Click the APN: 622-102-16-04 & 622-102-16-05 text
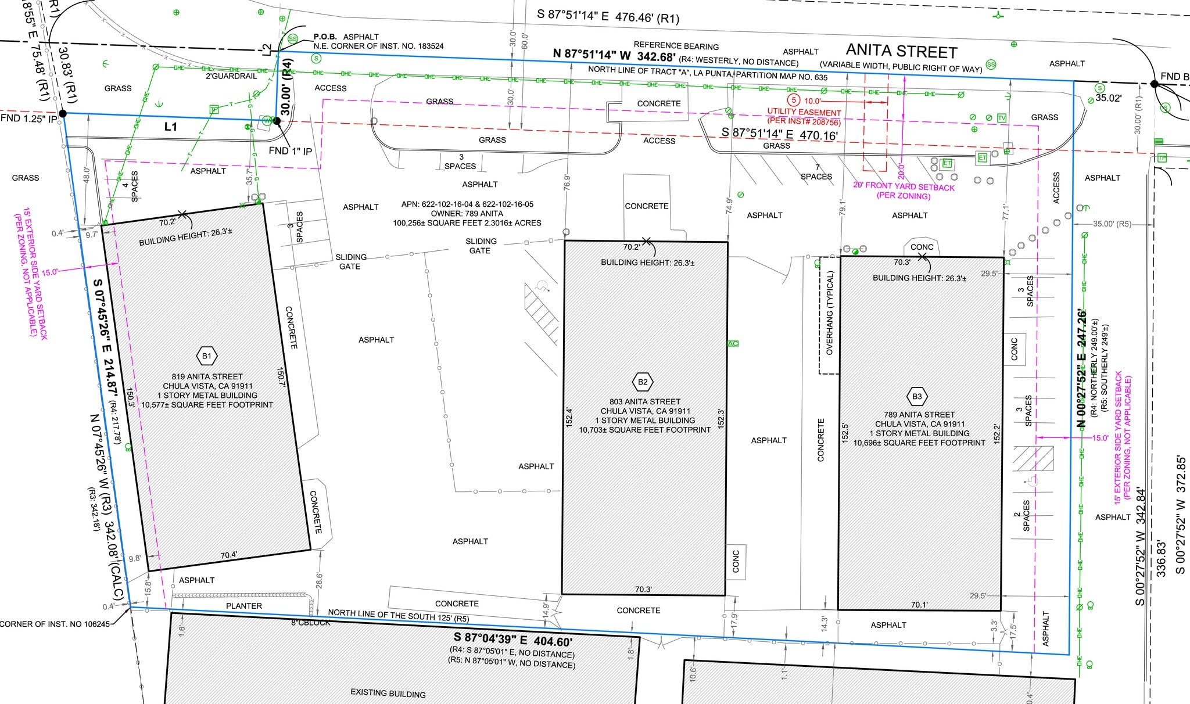This screenshot has width=1190, height=704. click(x=467, y=204)
